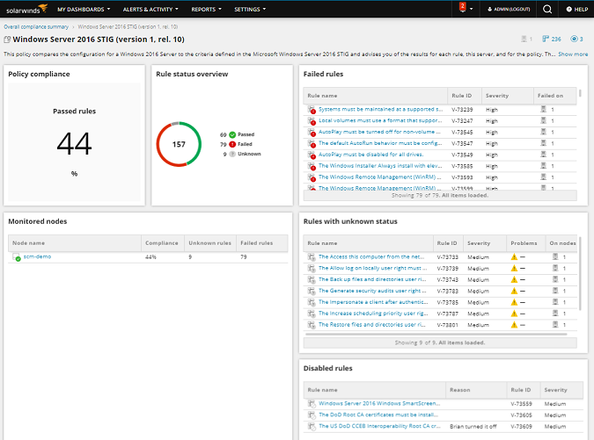Click the red Failed legend swatch
Screen dimensions: 594x440
[x=232, y=144]
